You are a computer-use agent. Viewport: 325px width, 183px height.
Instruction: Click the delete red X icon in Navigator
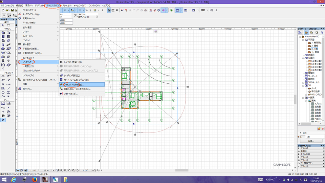pos(323,129)
